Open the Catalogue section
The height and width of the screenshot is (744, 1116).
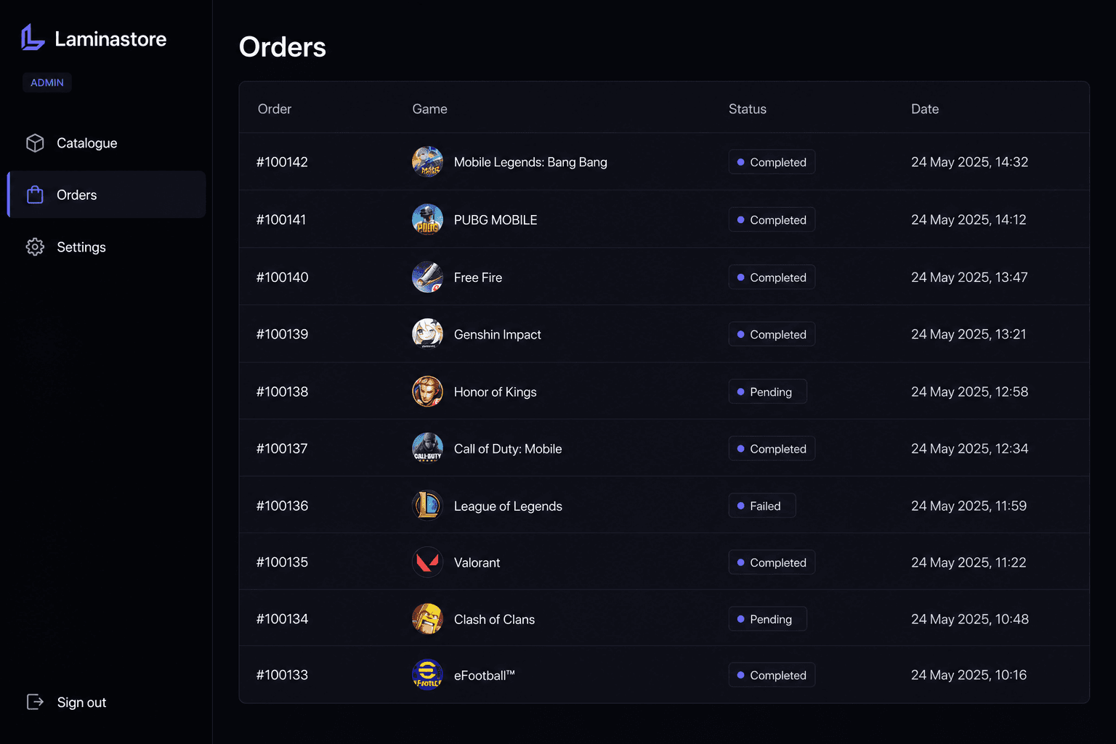click(107, 143)
